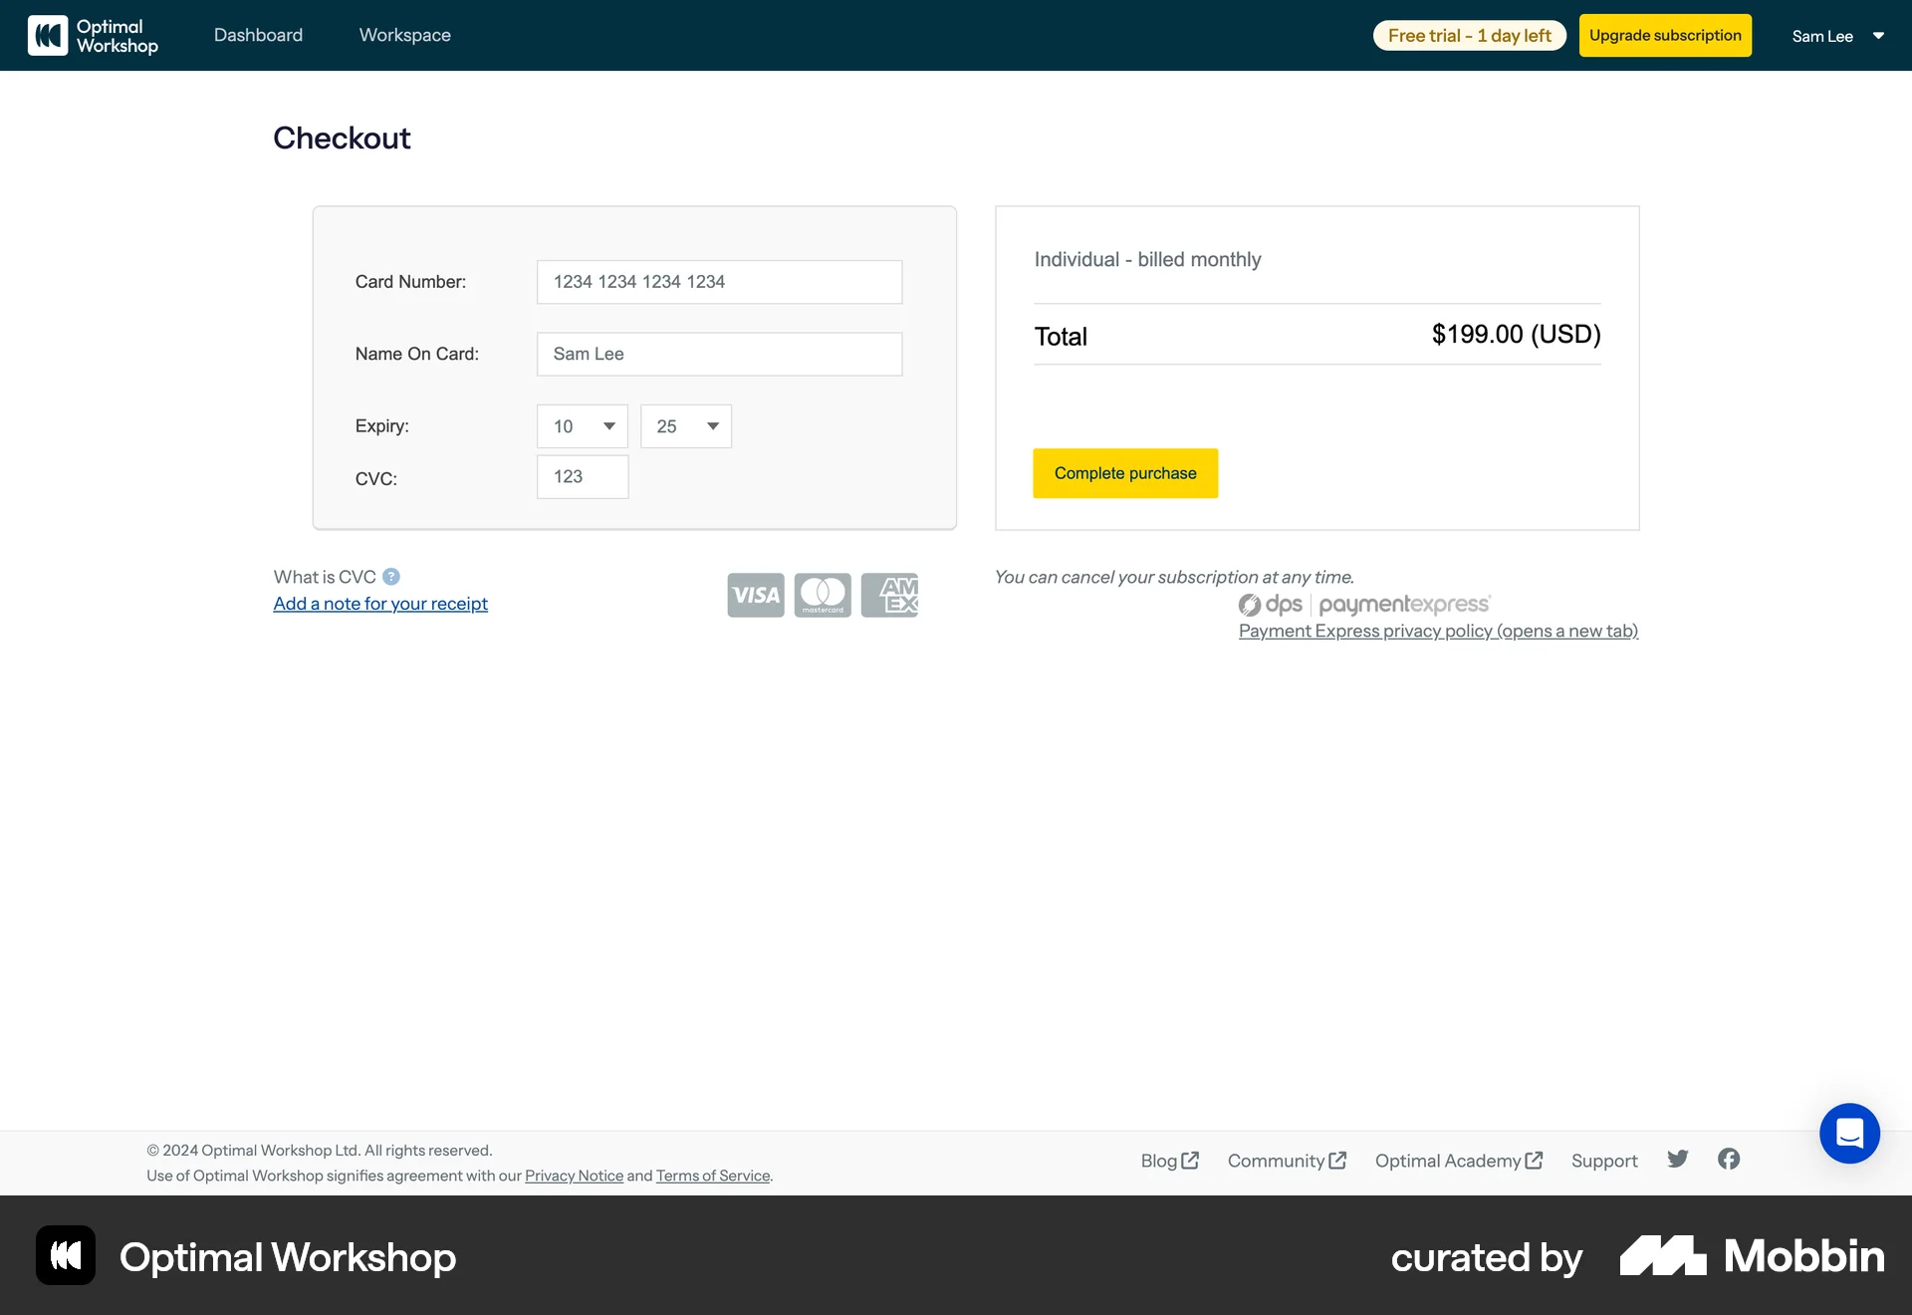Open Add a note for your receipt

[x=380, y=604]
